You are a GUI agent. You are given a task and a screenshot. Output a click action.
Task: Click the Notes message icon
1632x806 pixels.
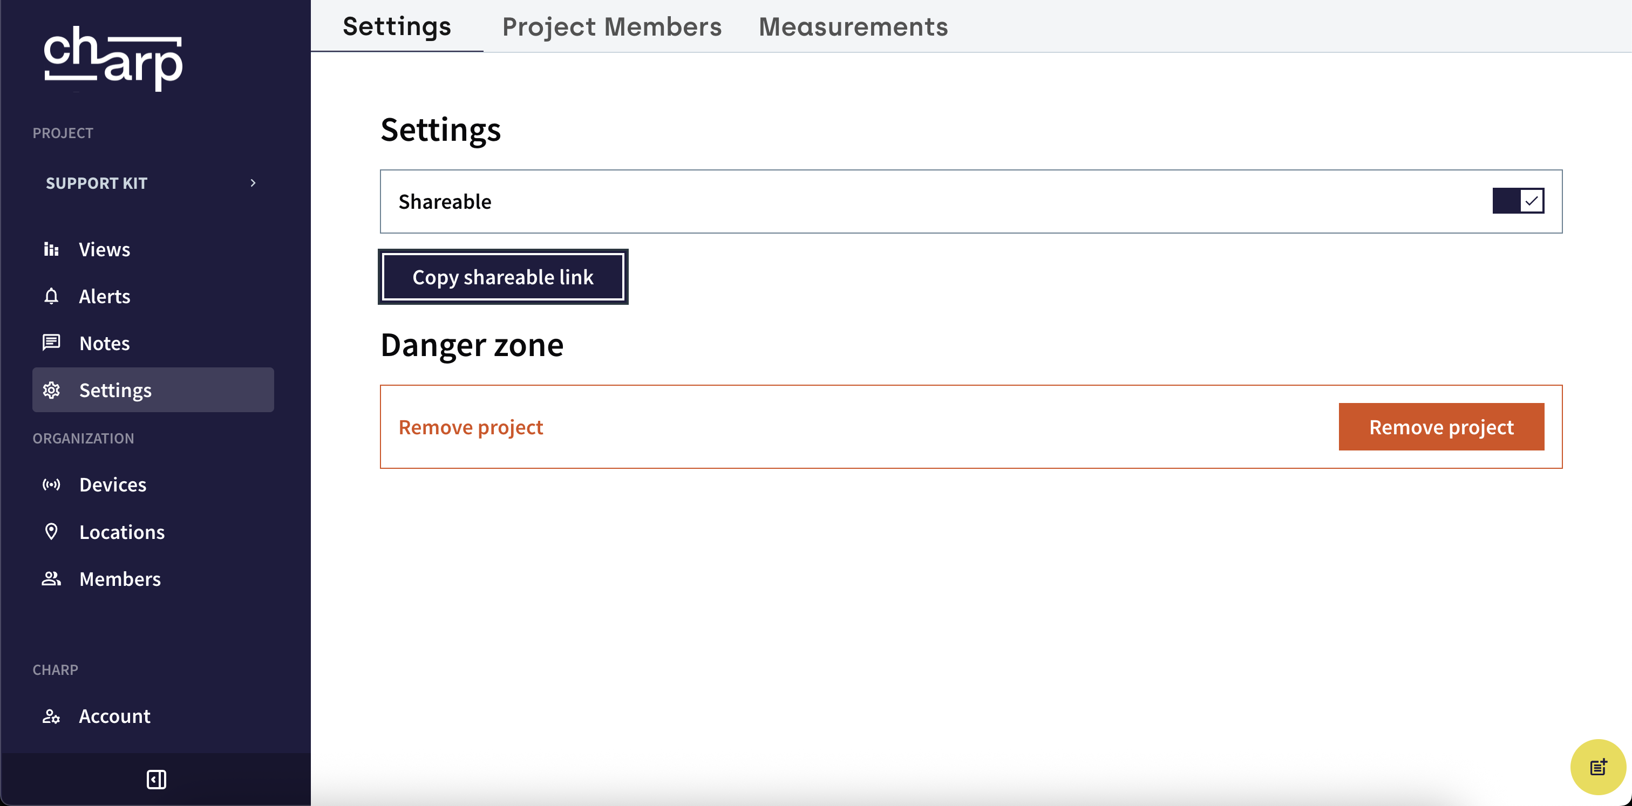tap(51, 343)
